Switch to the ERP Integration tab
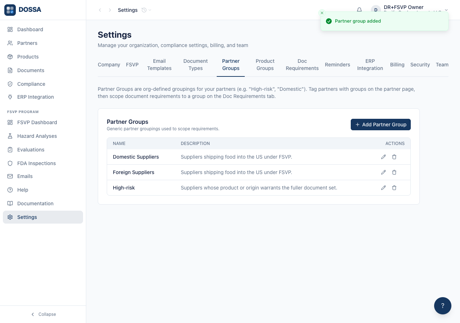 click(370, 65)
